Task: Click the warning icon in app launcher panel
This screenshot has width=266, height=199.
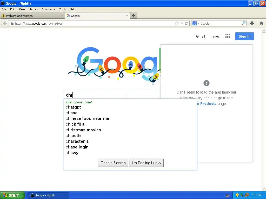Action: pyautogui.click(x=207, y=83)
